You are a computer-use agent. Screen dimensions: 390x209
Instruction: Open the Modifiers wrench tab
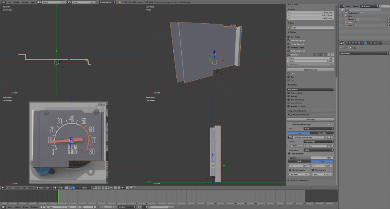click(365, 43)
